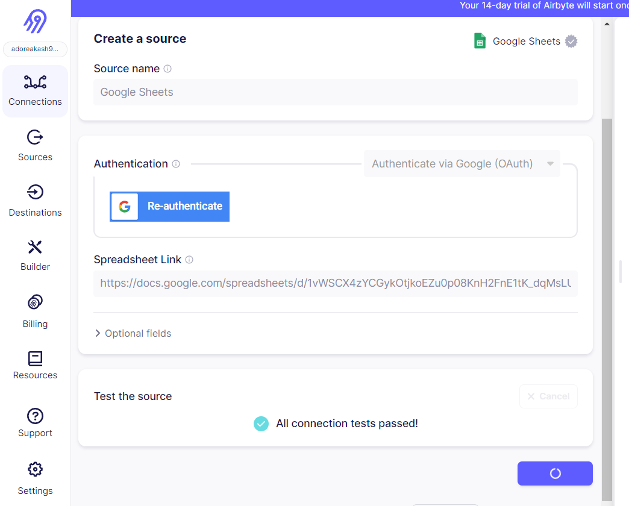Open the Builder sidebar item
The height and width of the screenshot is (506, 629).
pyautogui.click(x=36, y=256)
